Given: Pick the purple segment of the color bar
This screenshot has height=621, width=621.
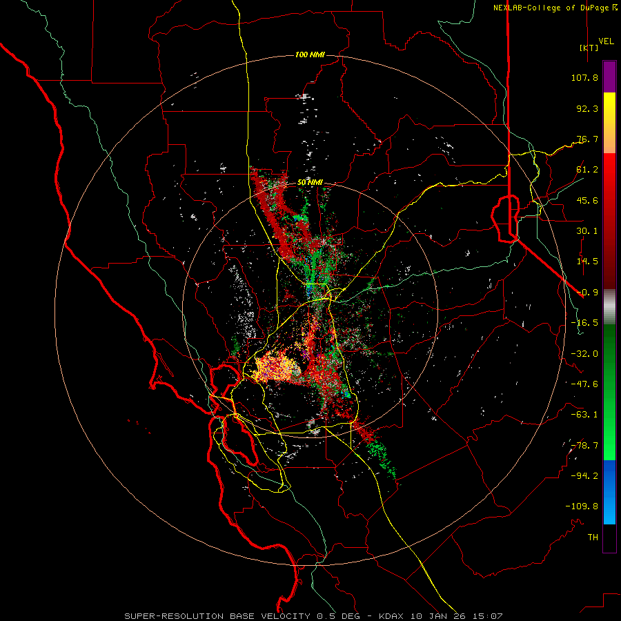Looking at the screenshot, I should pyautogui.click(x=609, y=77).
